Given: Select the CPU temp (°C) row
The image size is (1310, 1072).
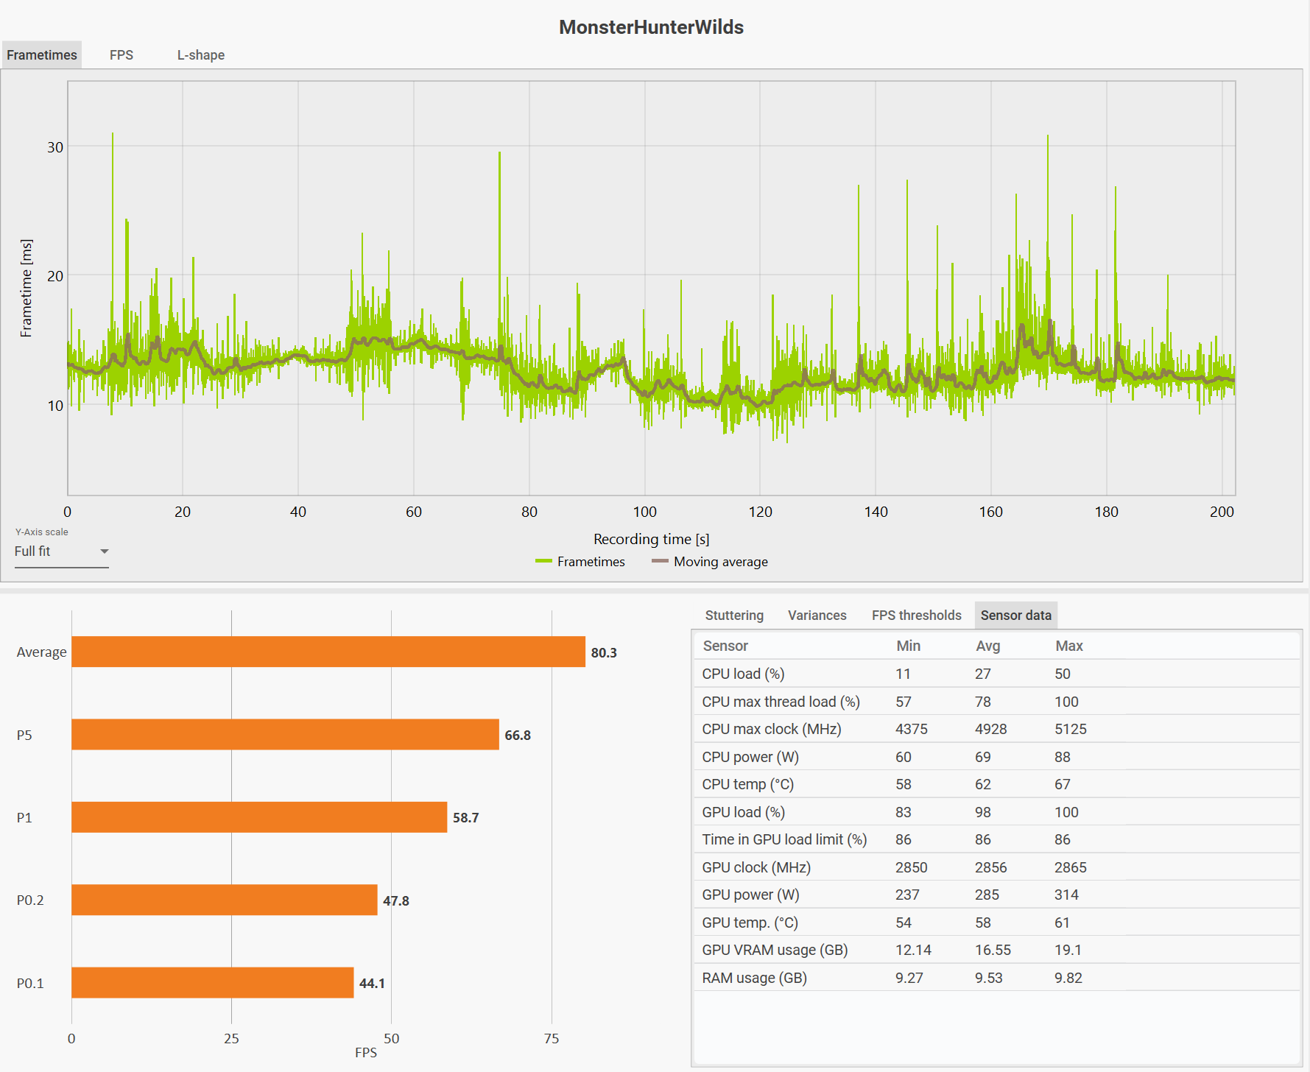Looking at the screenshot, I should click(x=997, y=784).
